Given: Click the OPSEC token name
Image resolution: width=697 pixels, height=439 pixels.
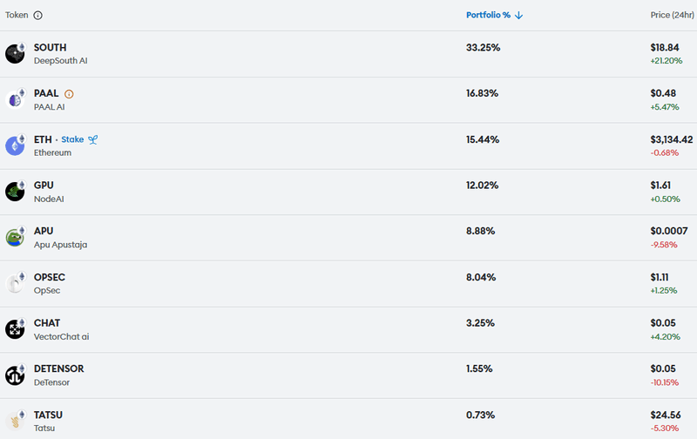Looking at the screenshot, I should pos(50,277).
